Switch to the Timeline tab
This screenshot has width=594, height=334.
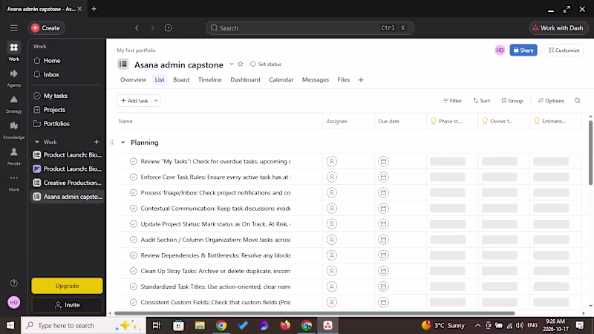coord(210,80)
